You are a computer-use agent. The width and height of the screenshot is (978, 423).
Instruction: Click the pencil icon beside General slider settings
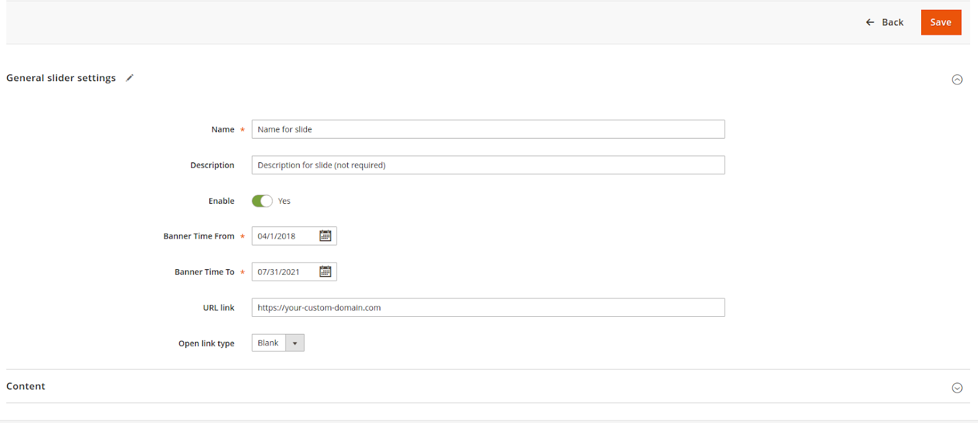130,78
